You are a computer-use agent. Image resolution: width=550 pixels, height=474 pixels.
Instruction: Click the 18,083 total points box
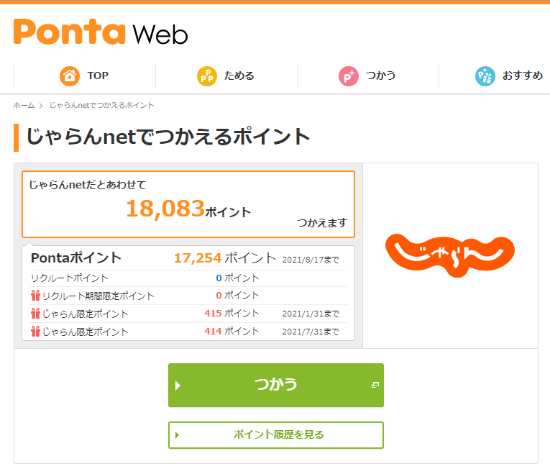188,204
